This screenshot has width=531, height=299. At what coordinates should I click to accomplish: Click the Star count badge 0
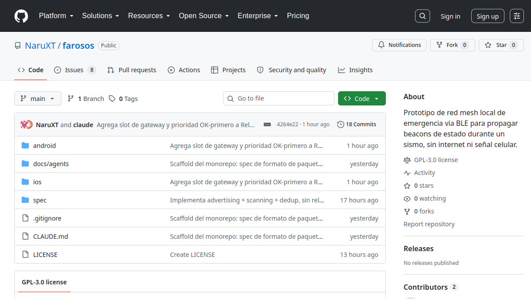pos(513,45)
